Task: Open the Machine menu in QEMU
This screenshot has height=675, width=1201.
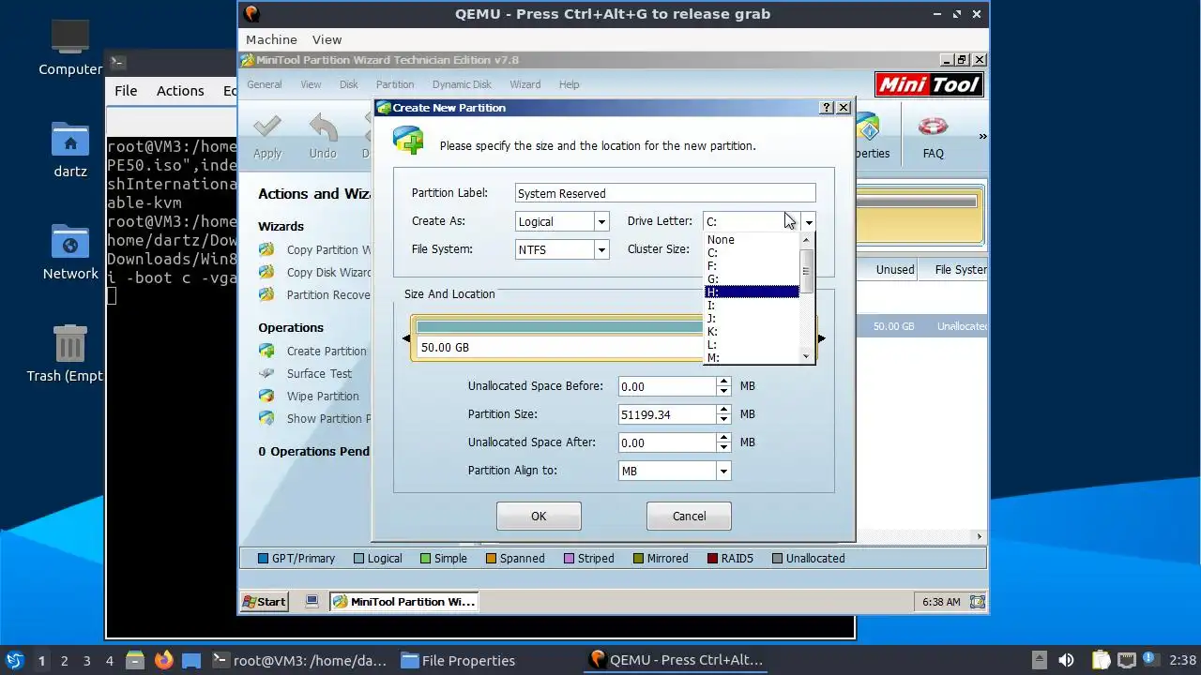Action: [x=271, y=39]
